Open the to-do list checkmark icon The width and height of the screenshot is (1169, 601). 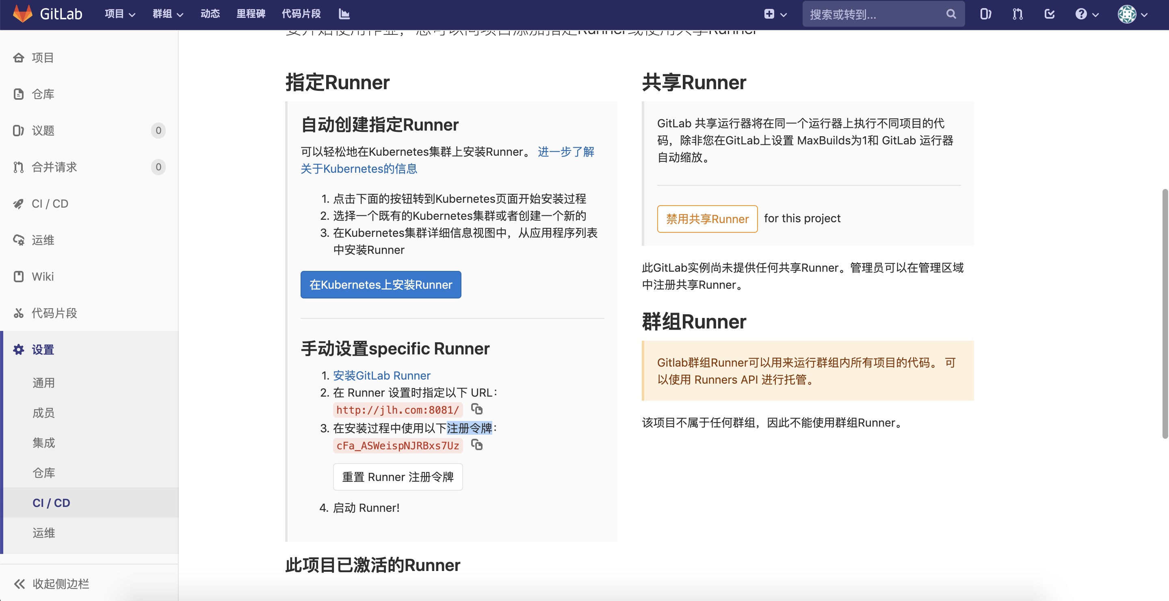[x=1050, y=14]
